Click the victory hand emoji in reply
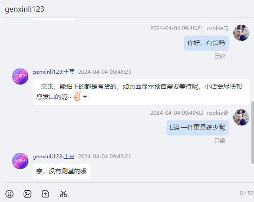This screenshot has height=202, width=254. (x=77, y=96)
